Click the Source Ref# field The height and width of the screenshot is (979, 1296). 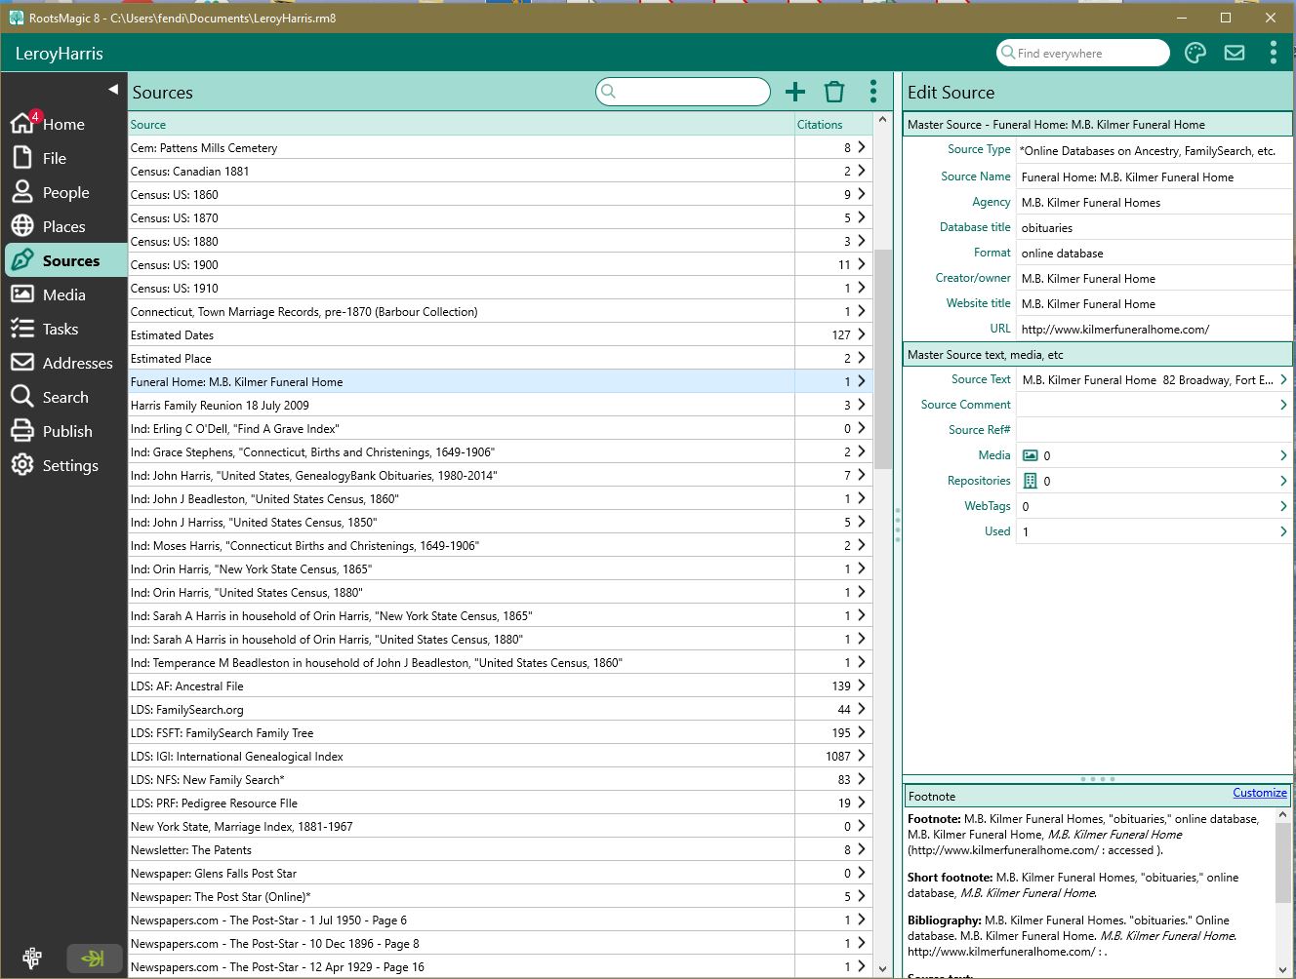click(x=1154, y=430)
